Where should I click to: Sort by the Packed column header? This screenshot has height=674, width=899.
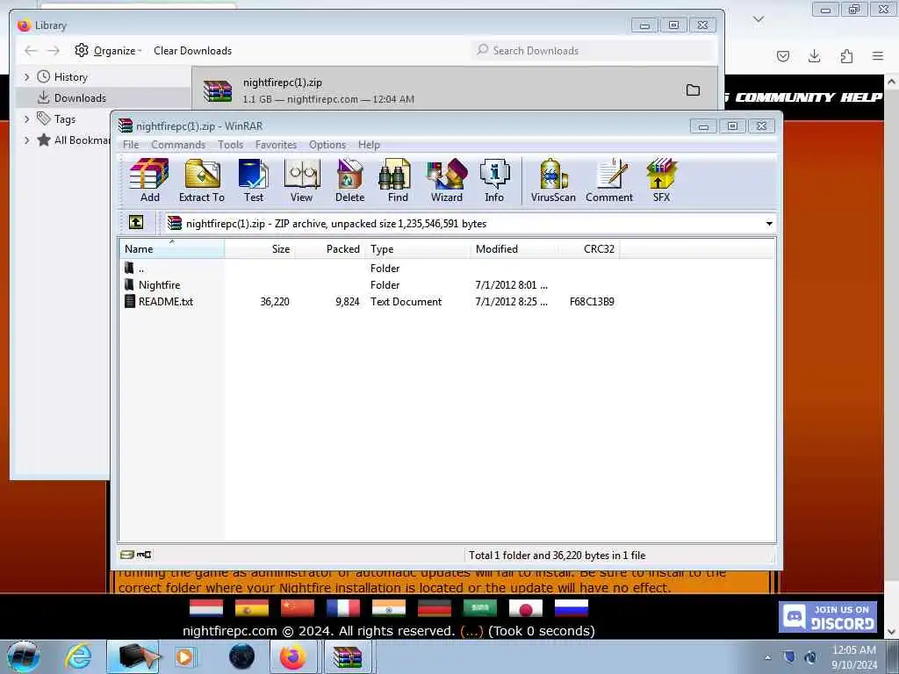329,248
